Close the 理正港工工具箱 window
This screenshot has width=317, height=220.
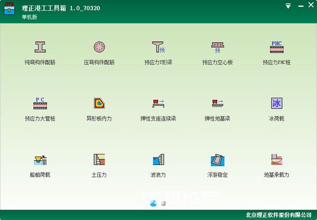(311, 5)
